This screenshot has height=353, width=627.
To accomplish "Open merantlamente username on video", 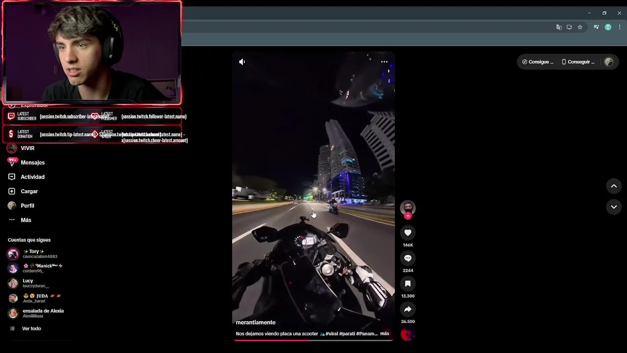I will (x=256, y=322).
